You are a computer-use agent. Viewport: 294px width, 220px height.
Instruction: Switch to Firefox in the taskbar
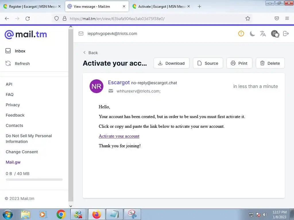click(x=96, y=214)
